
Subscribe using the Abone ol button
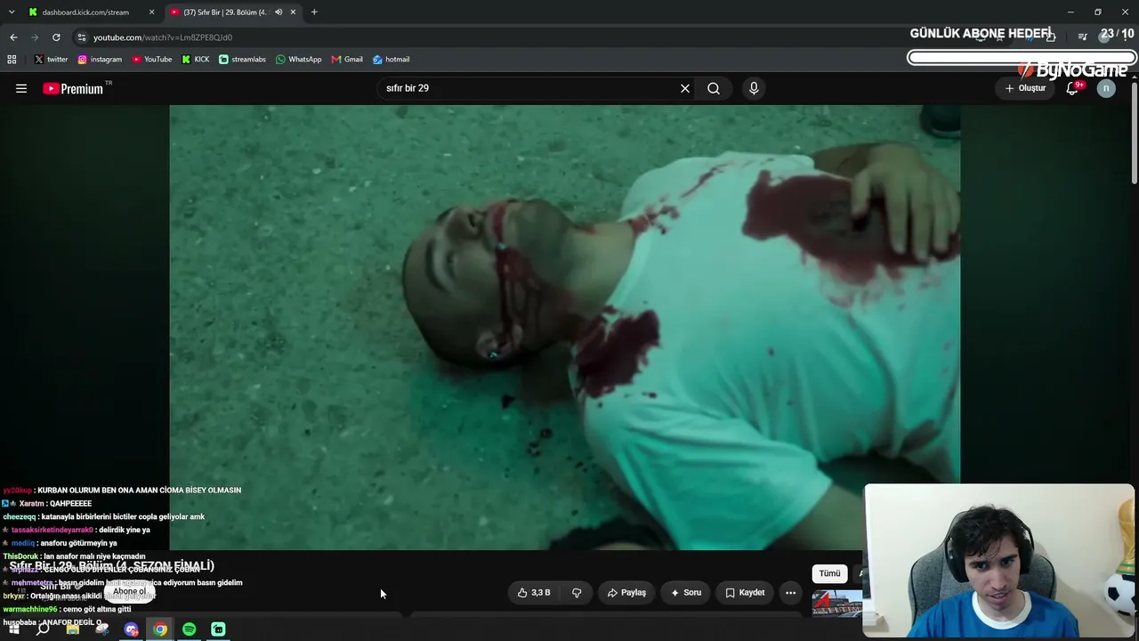point(129,591)
